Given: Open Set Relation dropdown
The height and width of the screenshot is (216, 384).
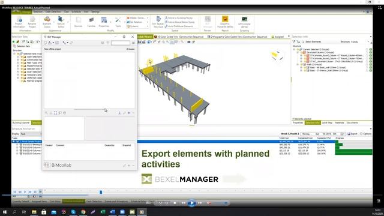Looking at the screenshot, I should click(137, 22).
